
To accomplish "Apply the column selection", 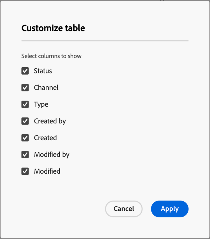I will pyautogui.click(x=170, y=209).
